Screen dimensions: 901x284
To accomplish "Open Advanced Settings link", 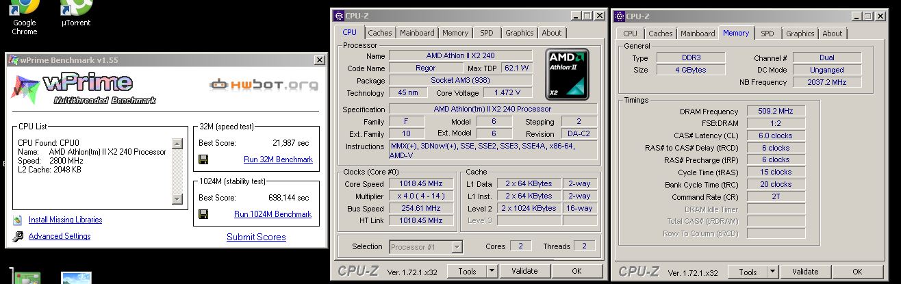I will click(60, 236).
